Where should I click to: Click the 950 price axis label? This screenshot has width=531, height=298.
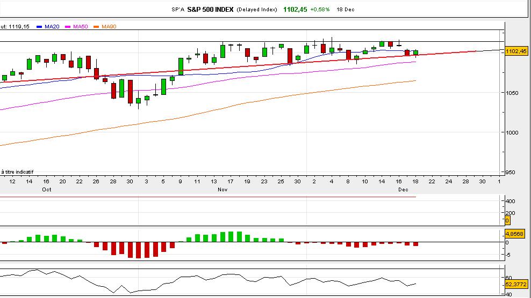(510, 172)
